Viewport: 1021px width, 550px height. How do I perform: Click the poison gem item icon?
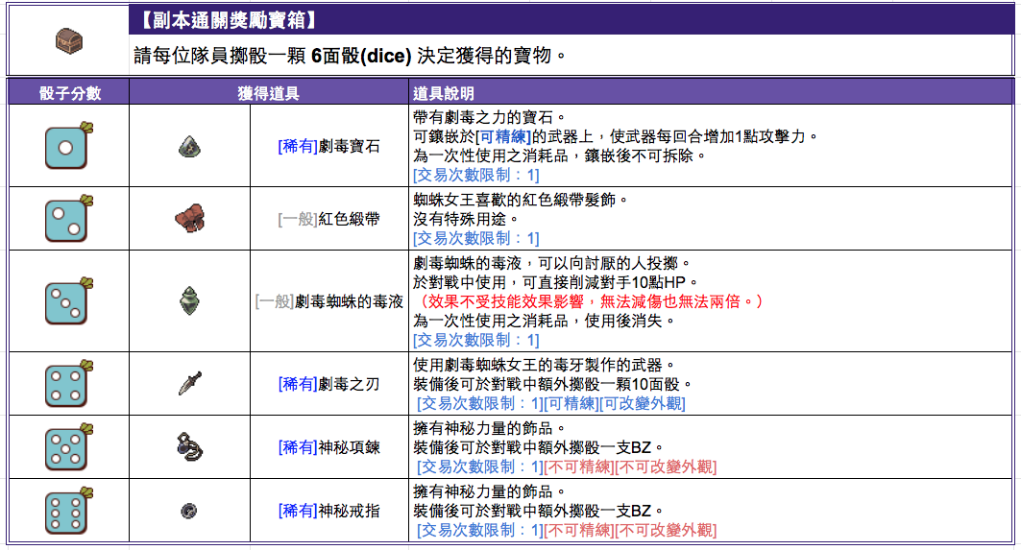pos(189,147)
